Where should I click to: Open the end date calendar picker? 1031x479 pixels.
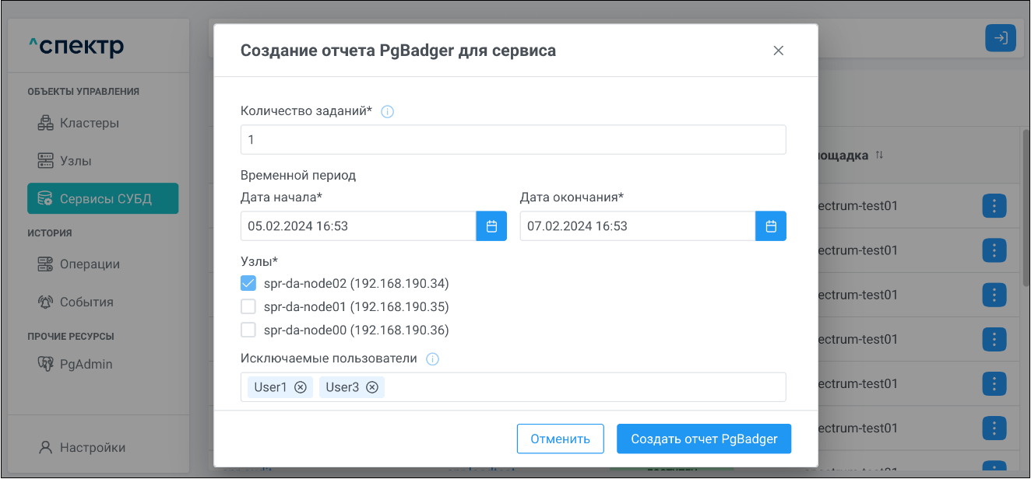[771, 226]
